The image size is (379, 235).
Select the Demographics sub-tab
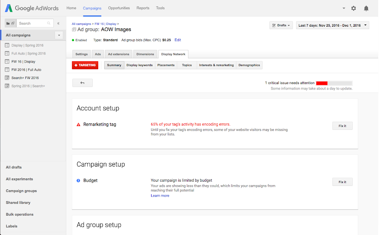249,65
